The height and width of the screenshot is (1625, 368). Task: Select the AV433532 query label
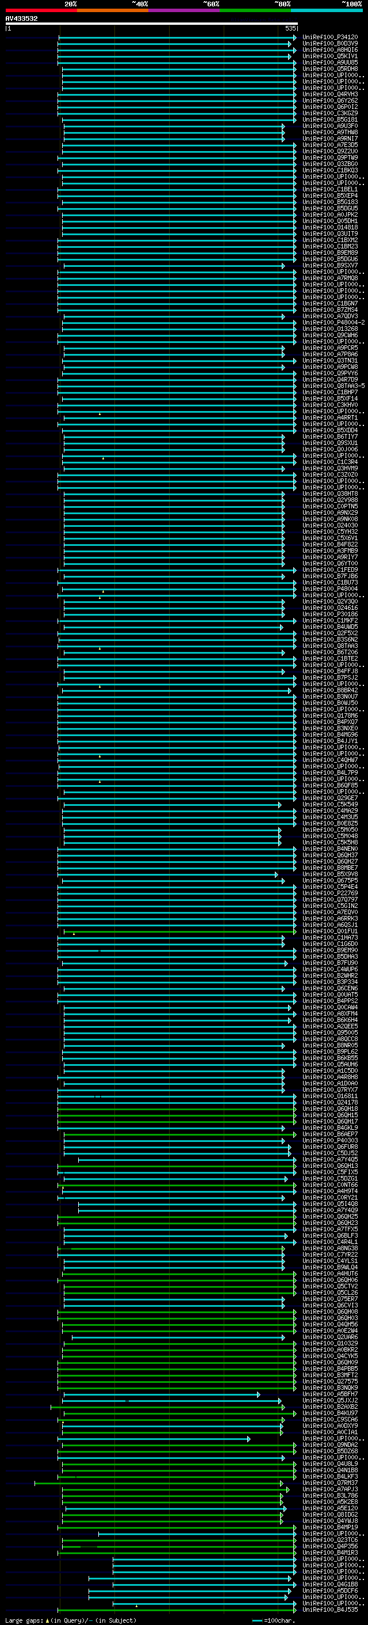click(21, 18)
